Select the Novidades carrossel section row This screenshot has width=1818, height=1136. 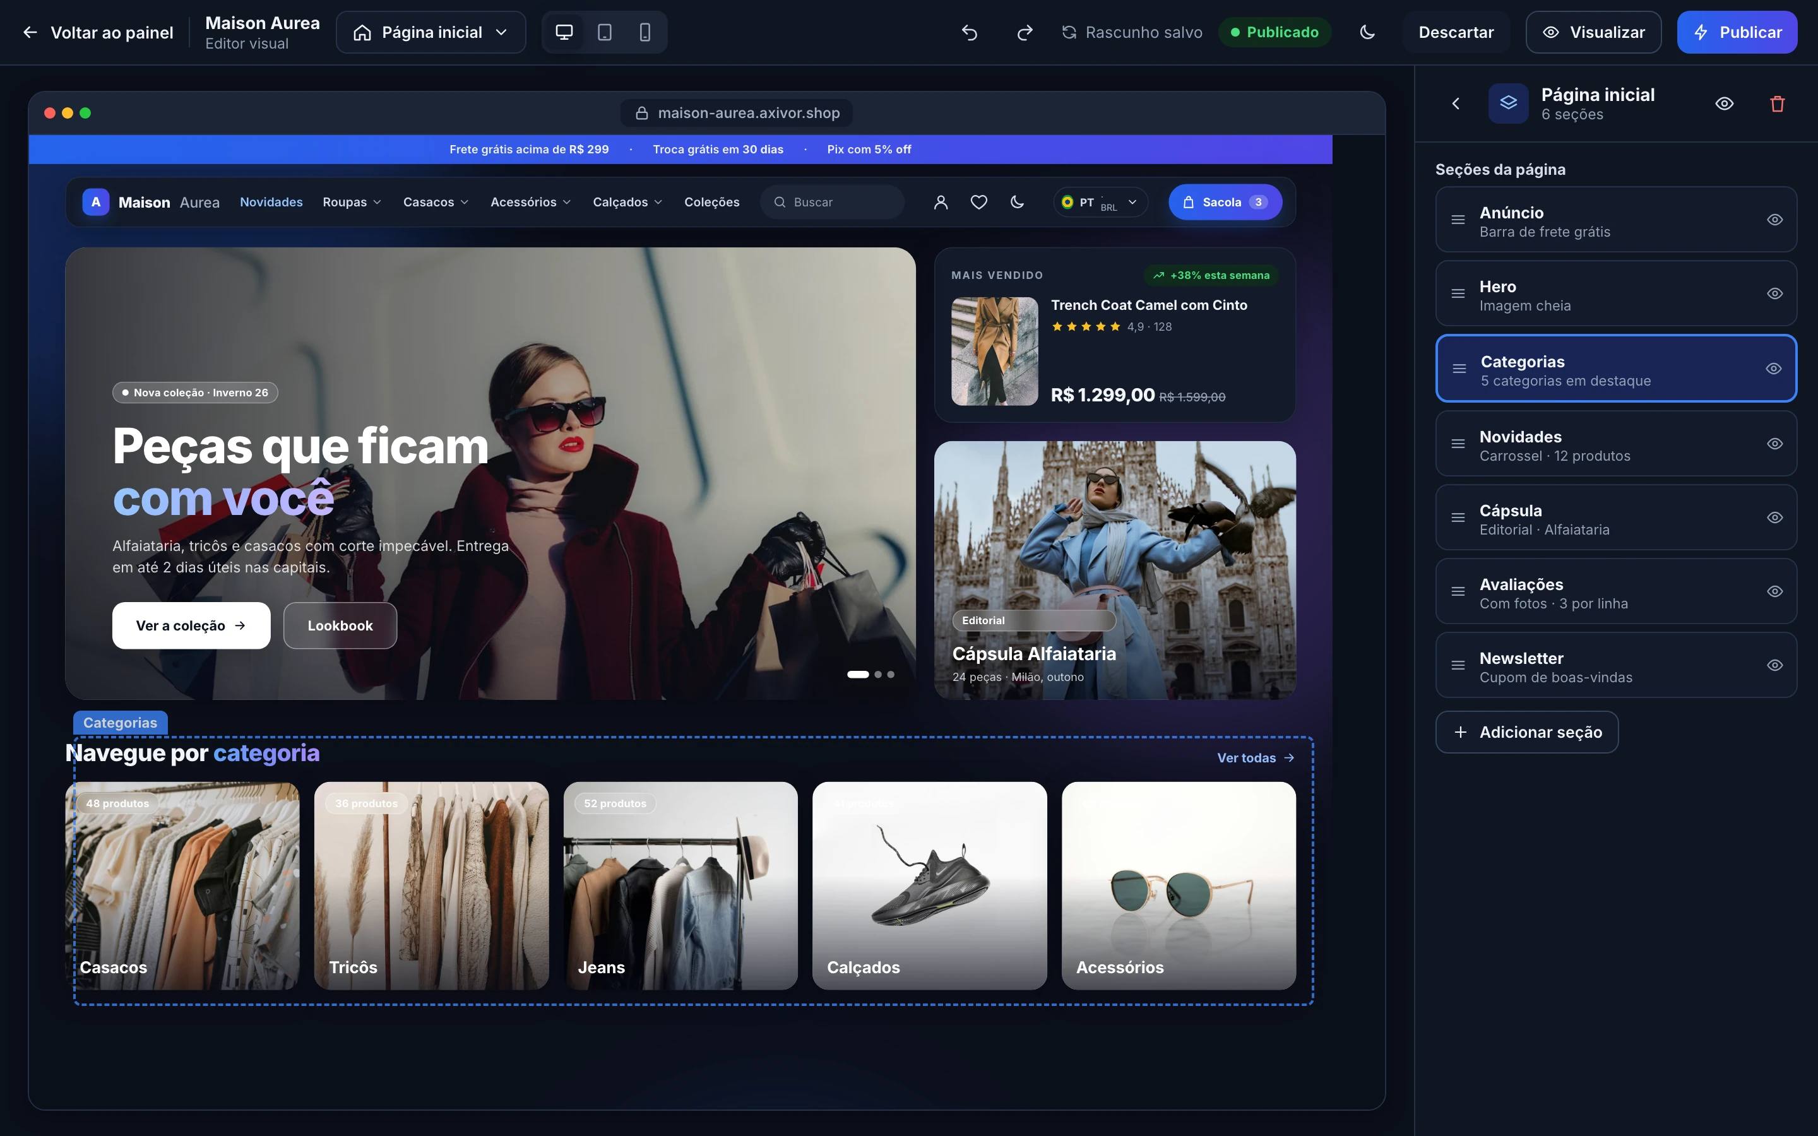(x=1616, y=444)
